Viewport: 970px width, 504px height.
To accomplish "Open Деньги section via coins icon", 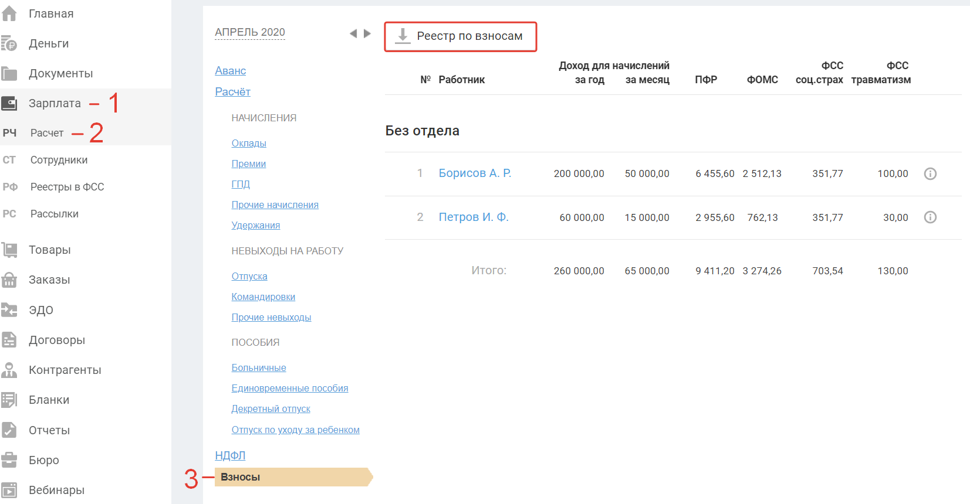I will pos(9,43).
